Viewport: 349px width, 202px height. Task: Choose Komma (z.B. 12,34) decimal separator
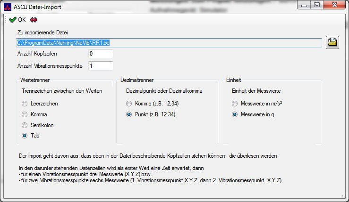pyautogui.click(x=129, y=104)
